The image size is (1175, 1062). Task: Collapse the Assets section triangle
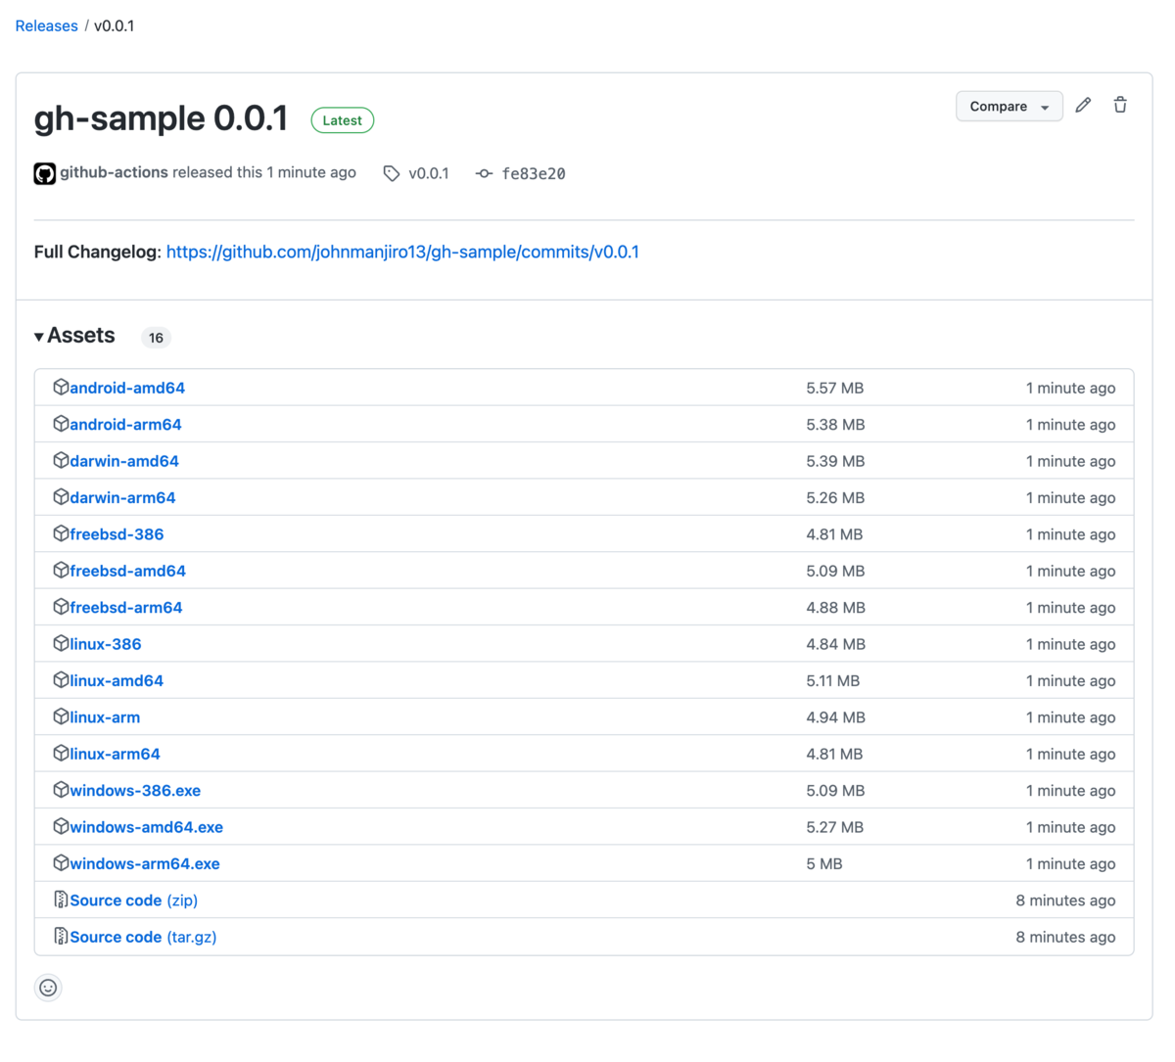point(38,337)
